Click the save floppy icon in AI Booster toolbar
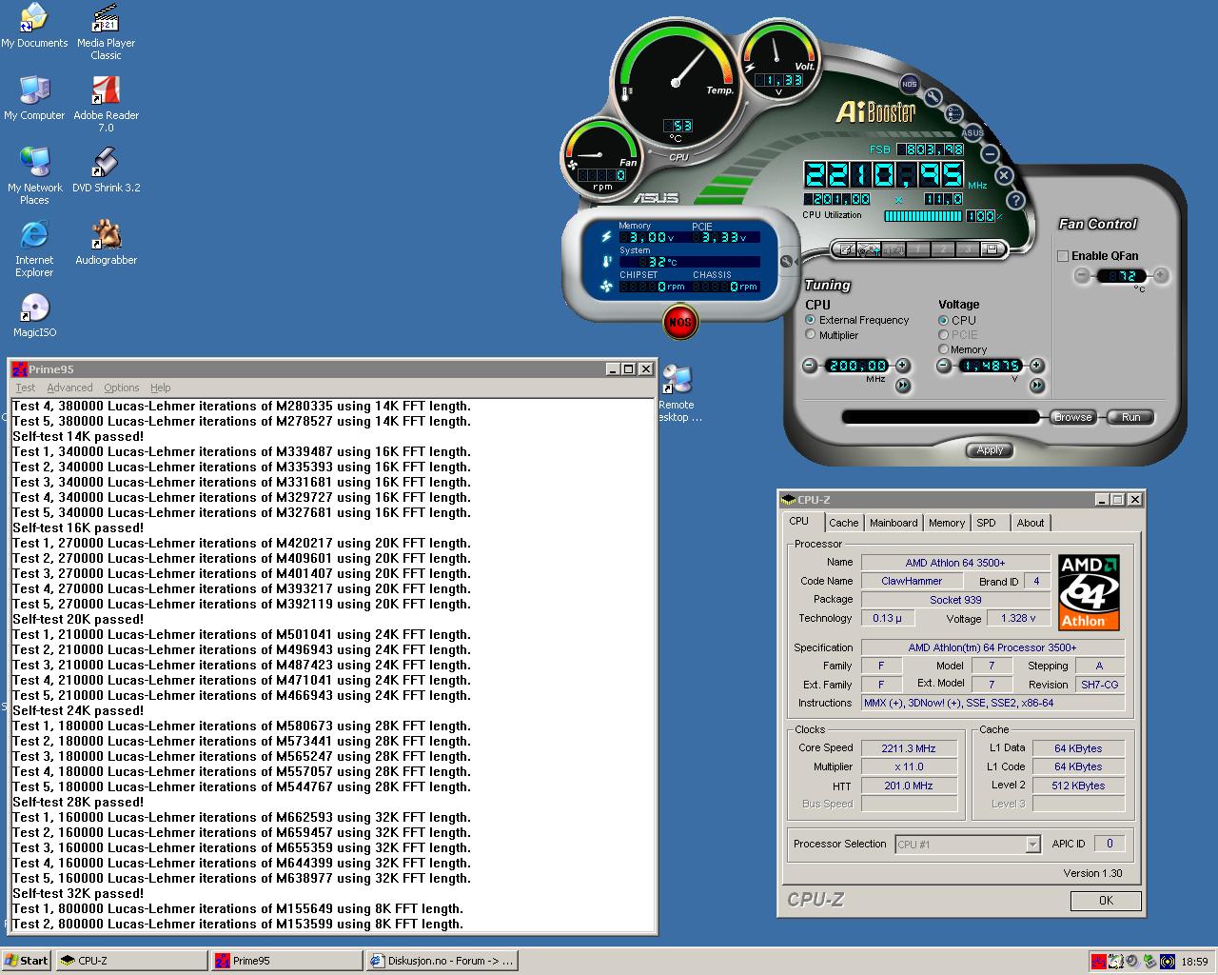Image resolution: width=1218 pixels, height=975 pixels. click(991, 249)
